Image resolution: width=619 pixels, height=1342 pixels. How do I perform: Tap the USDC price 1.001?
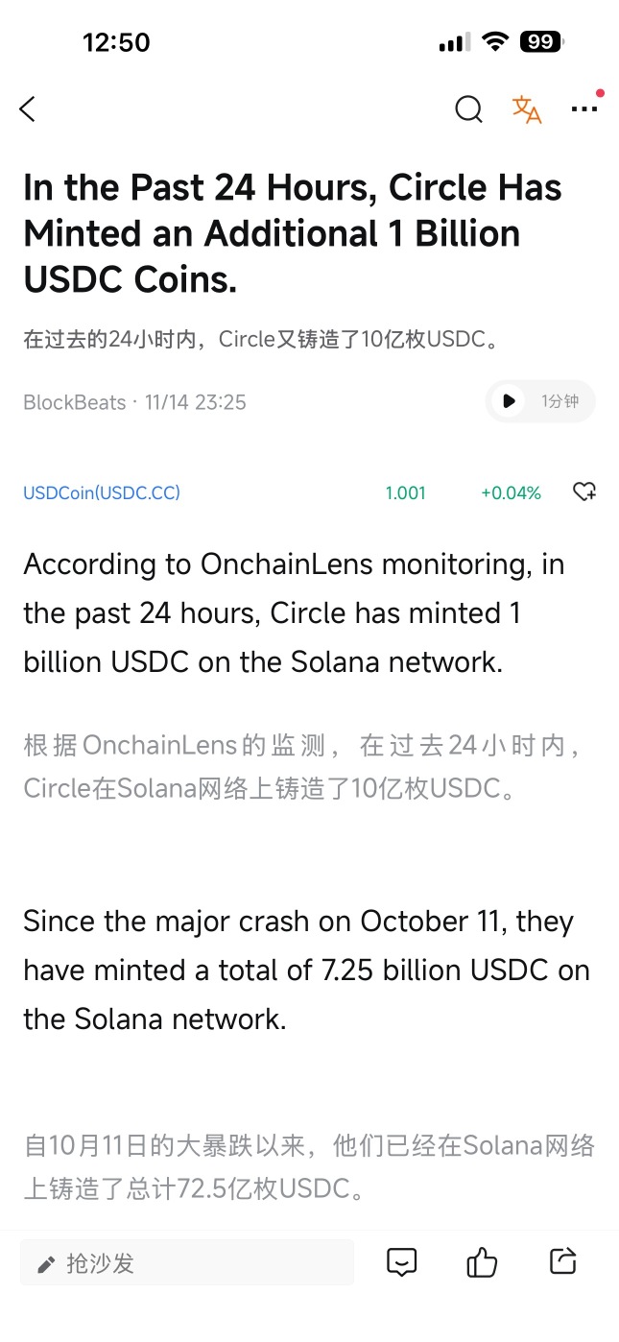pyautogui.click(x=405, y=492)
